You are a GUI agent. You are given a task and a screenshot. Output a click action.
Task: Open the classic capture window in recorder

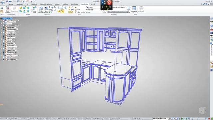[x=106, y=7]
